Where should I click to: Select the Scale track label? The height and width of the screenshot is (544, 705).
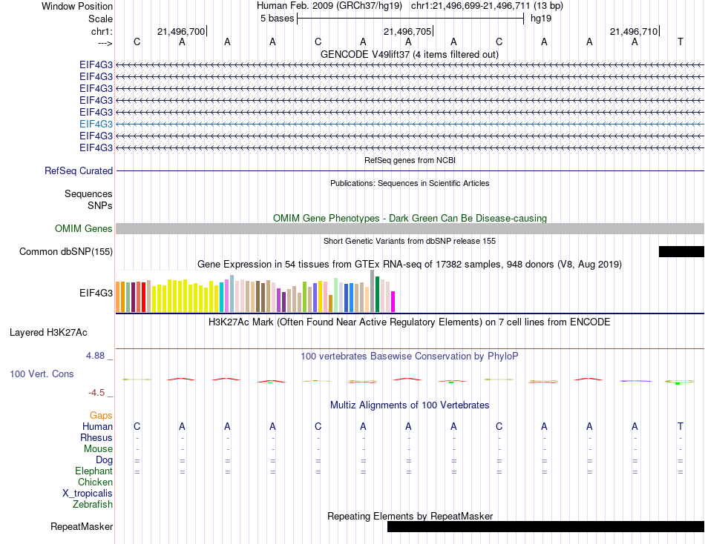click(100, 19)
